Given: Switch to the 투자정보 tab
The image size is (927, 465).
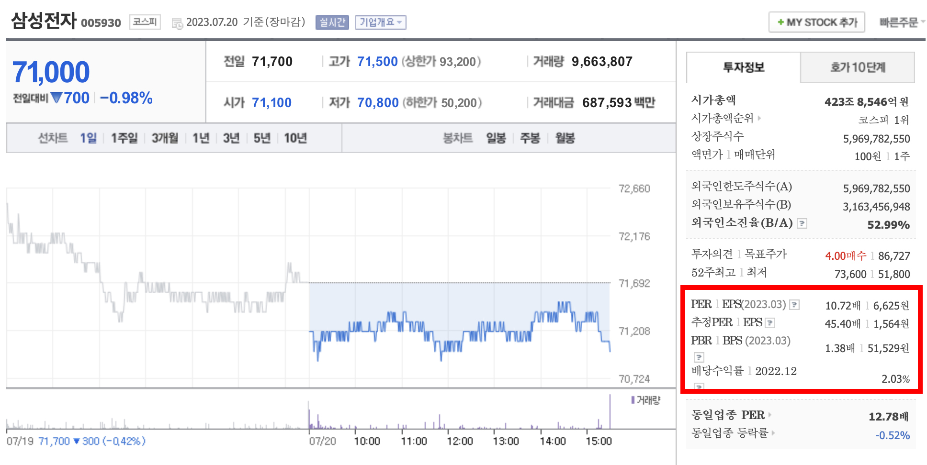Looking at the screenshot, I should click(x=744, y=67).
